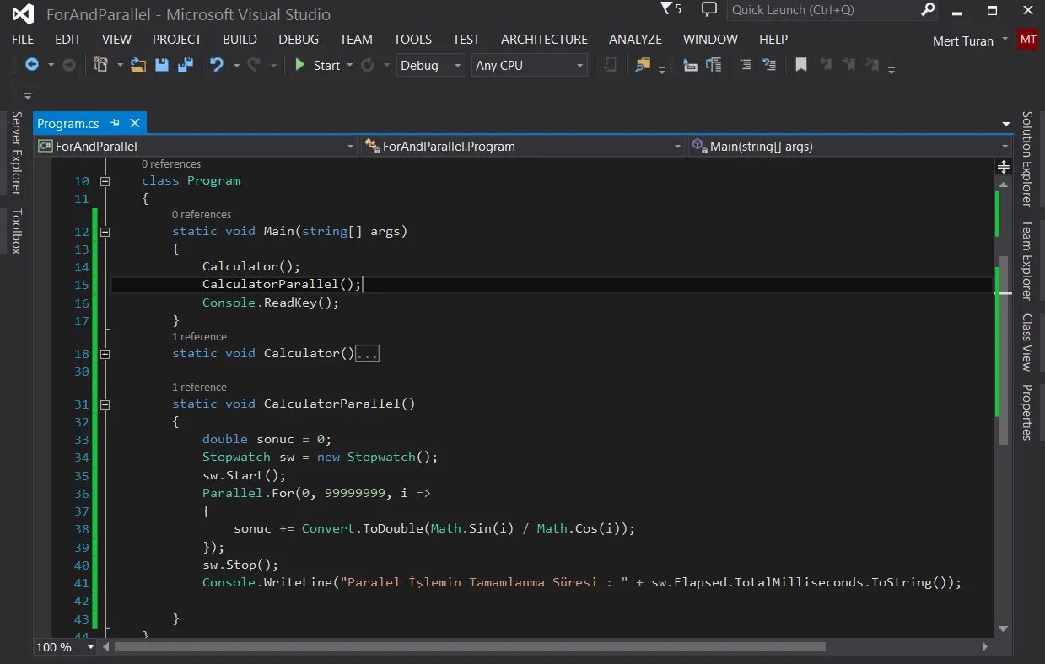Click '0 references' above class Program
Viewport: 1045px width, 664px height.
coord(171,164)
